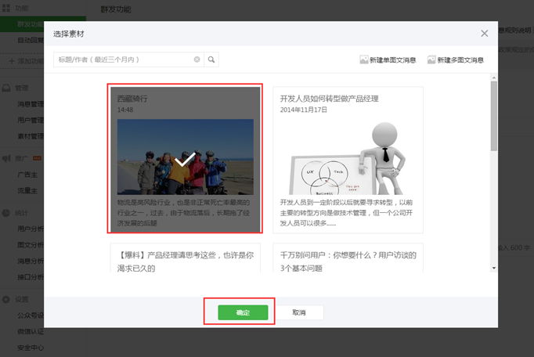The width and height of the screenshot is (534, 357).
Task: Click the description text starting with 物流是高风险行业
Action: click(183, 213)
